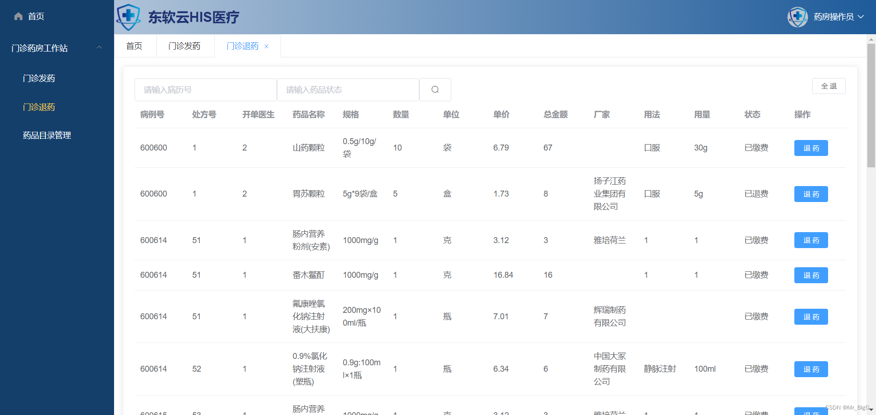This screenshot has height=415, width=876.
Task: Open 药品目录管理 in the sidebar
Action: [47, 135]
